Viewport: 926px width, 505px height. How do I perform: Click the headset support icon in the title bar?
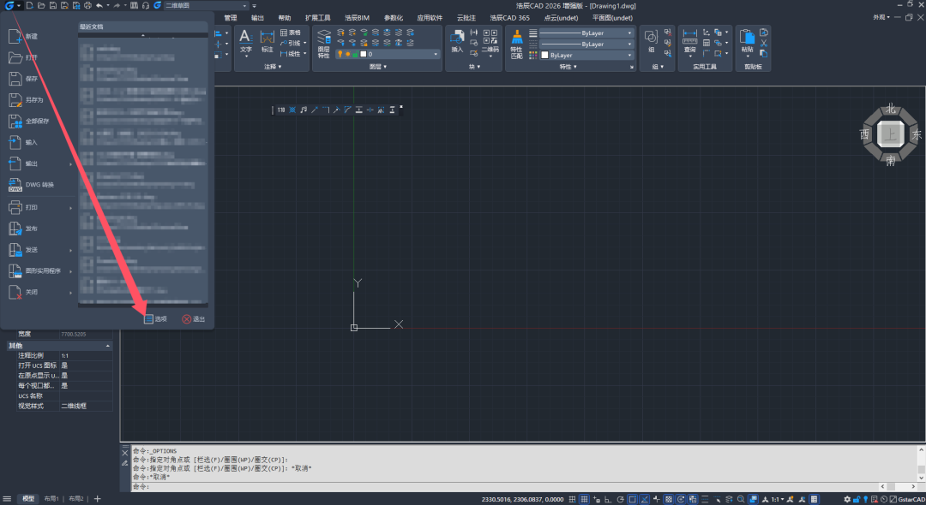pyautogui.click(x=145, y=5)
